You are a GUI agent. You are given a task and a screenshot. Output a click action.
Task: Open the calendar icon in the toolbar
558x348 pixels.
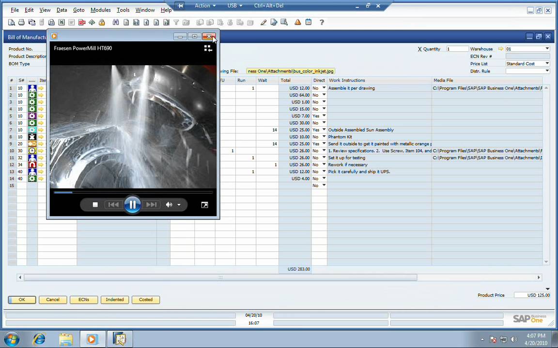point(309,22)
